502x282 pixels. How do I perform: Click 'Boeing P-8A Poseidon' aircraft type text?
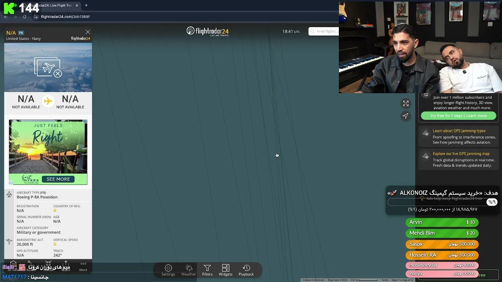(37, 197)
